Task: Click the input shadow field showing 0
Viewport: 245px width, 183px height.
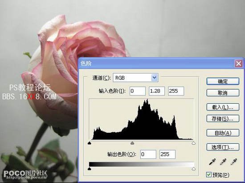Action: click(138, 91)
